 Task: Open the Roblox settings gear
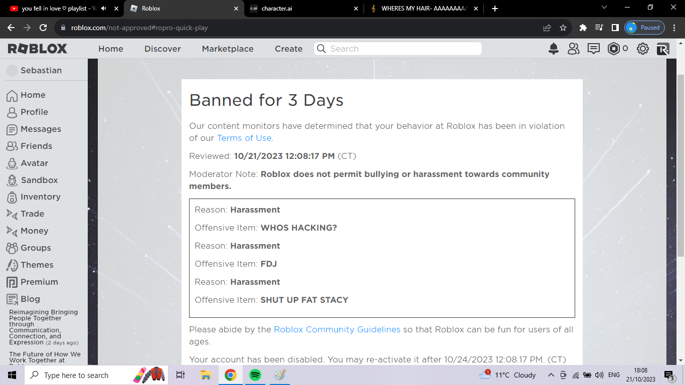643,49
